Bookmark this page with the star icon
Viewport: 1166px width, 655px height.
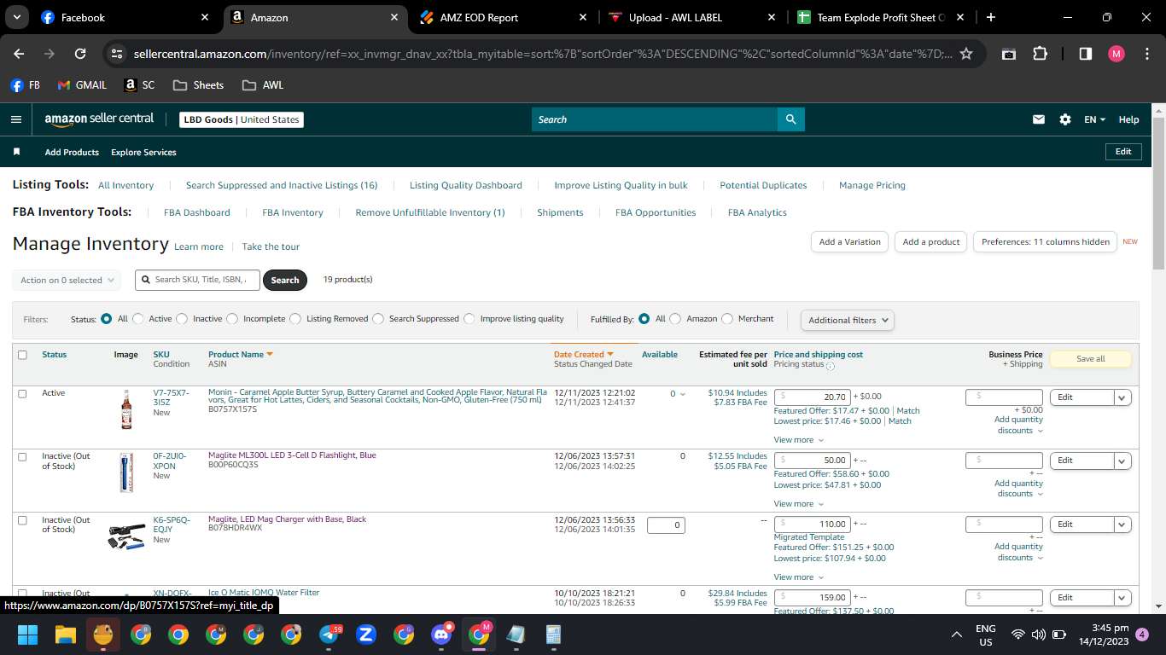click(966, 53)
